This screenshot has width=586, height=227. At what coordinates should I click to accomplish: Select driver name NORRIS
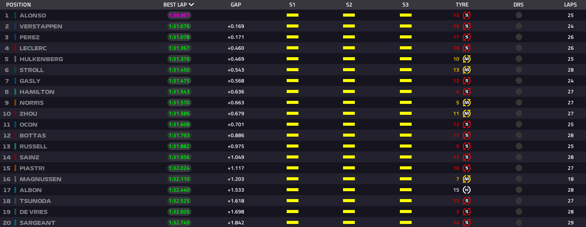click(x=32, y=103)
